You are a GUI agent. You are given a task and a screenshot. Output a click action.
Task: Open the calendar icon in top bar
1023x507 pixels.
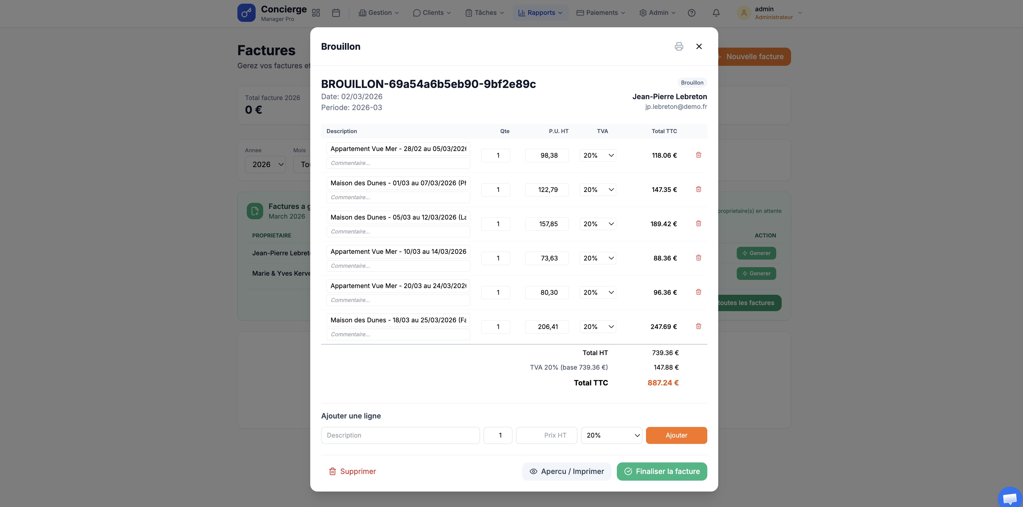click(335, 13)
